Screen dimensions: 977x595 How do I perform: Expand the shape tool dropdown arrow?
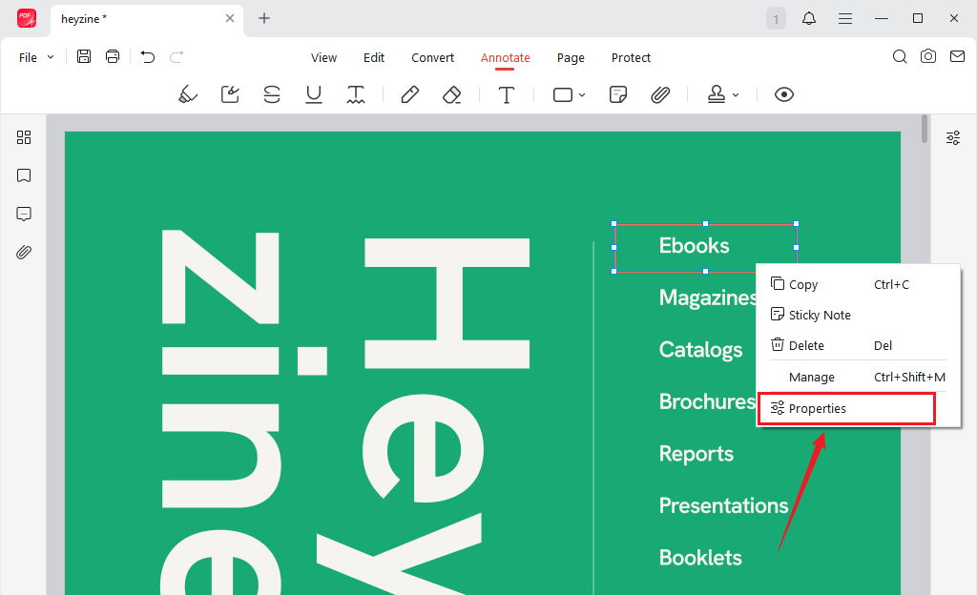582,95
